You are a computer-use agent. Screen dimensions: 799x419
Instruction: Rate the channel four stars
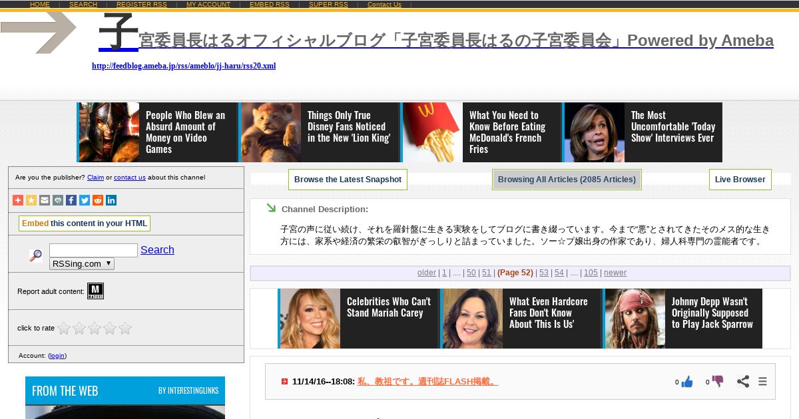[x=110, y=328]
